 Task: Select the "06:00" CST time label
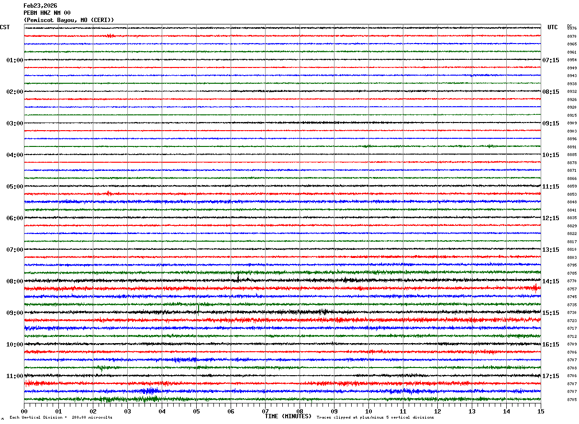point(15,218)
